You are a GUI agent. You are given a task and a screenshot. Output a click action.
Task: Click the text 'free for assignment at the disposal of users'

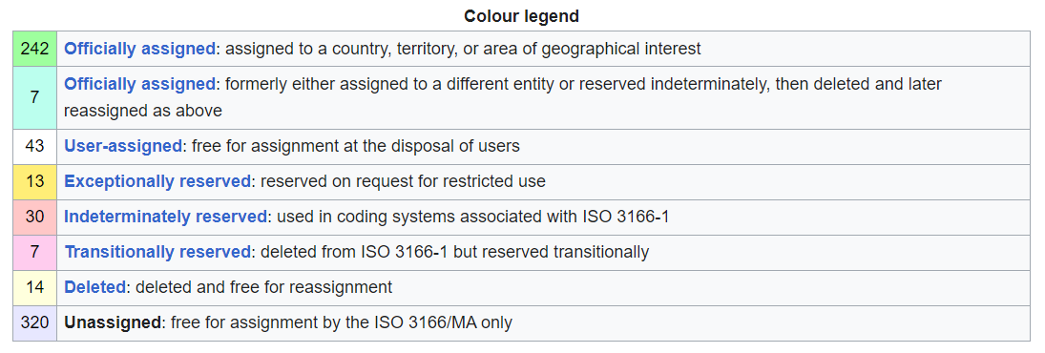(356, 146)
